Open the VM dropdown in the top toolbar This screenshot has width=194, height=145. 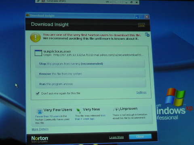click(109, 2)
